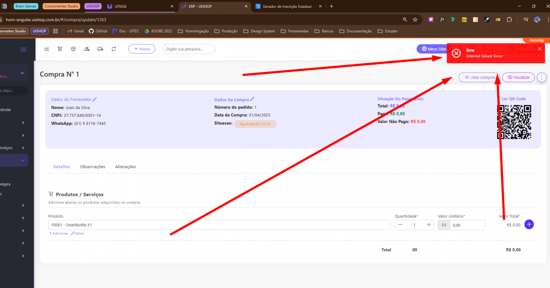Click the Visualizar button
The image size is (550, 288).
coord(518,77)
